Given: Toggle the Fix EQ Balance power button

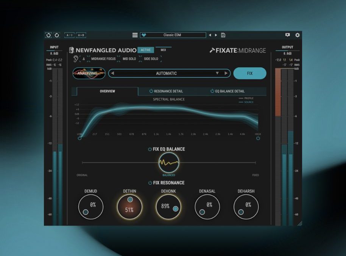Looking at the screenshot, I should (150, 149).
